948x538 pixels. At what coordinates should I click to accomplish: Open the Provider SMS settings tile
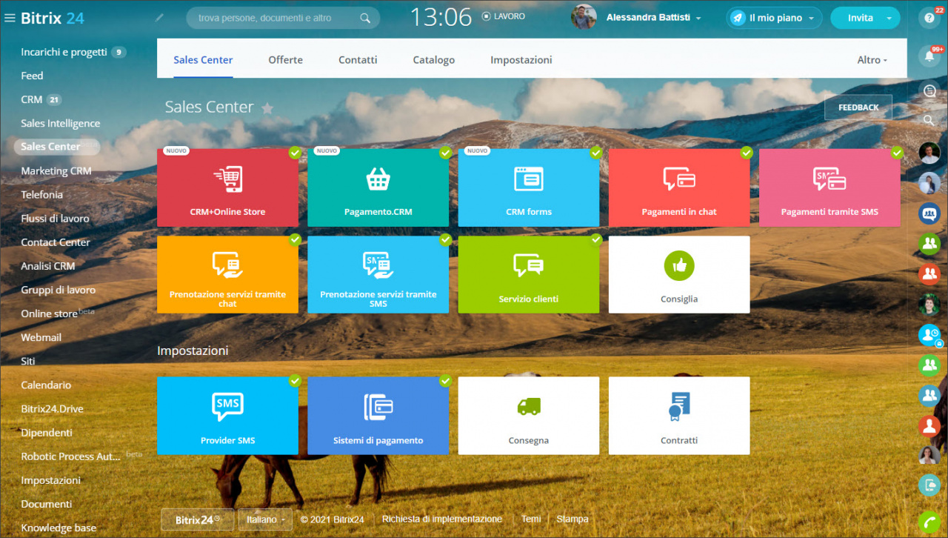point(227,416)
